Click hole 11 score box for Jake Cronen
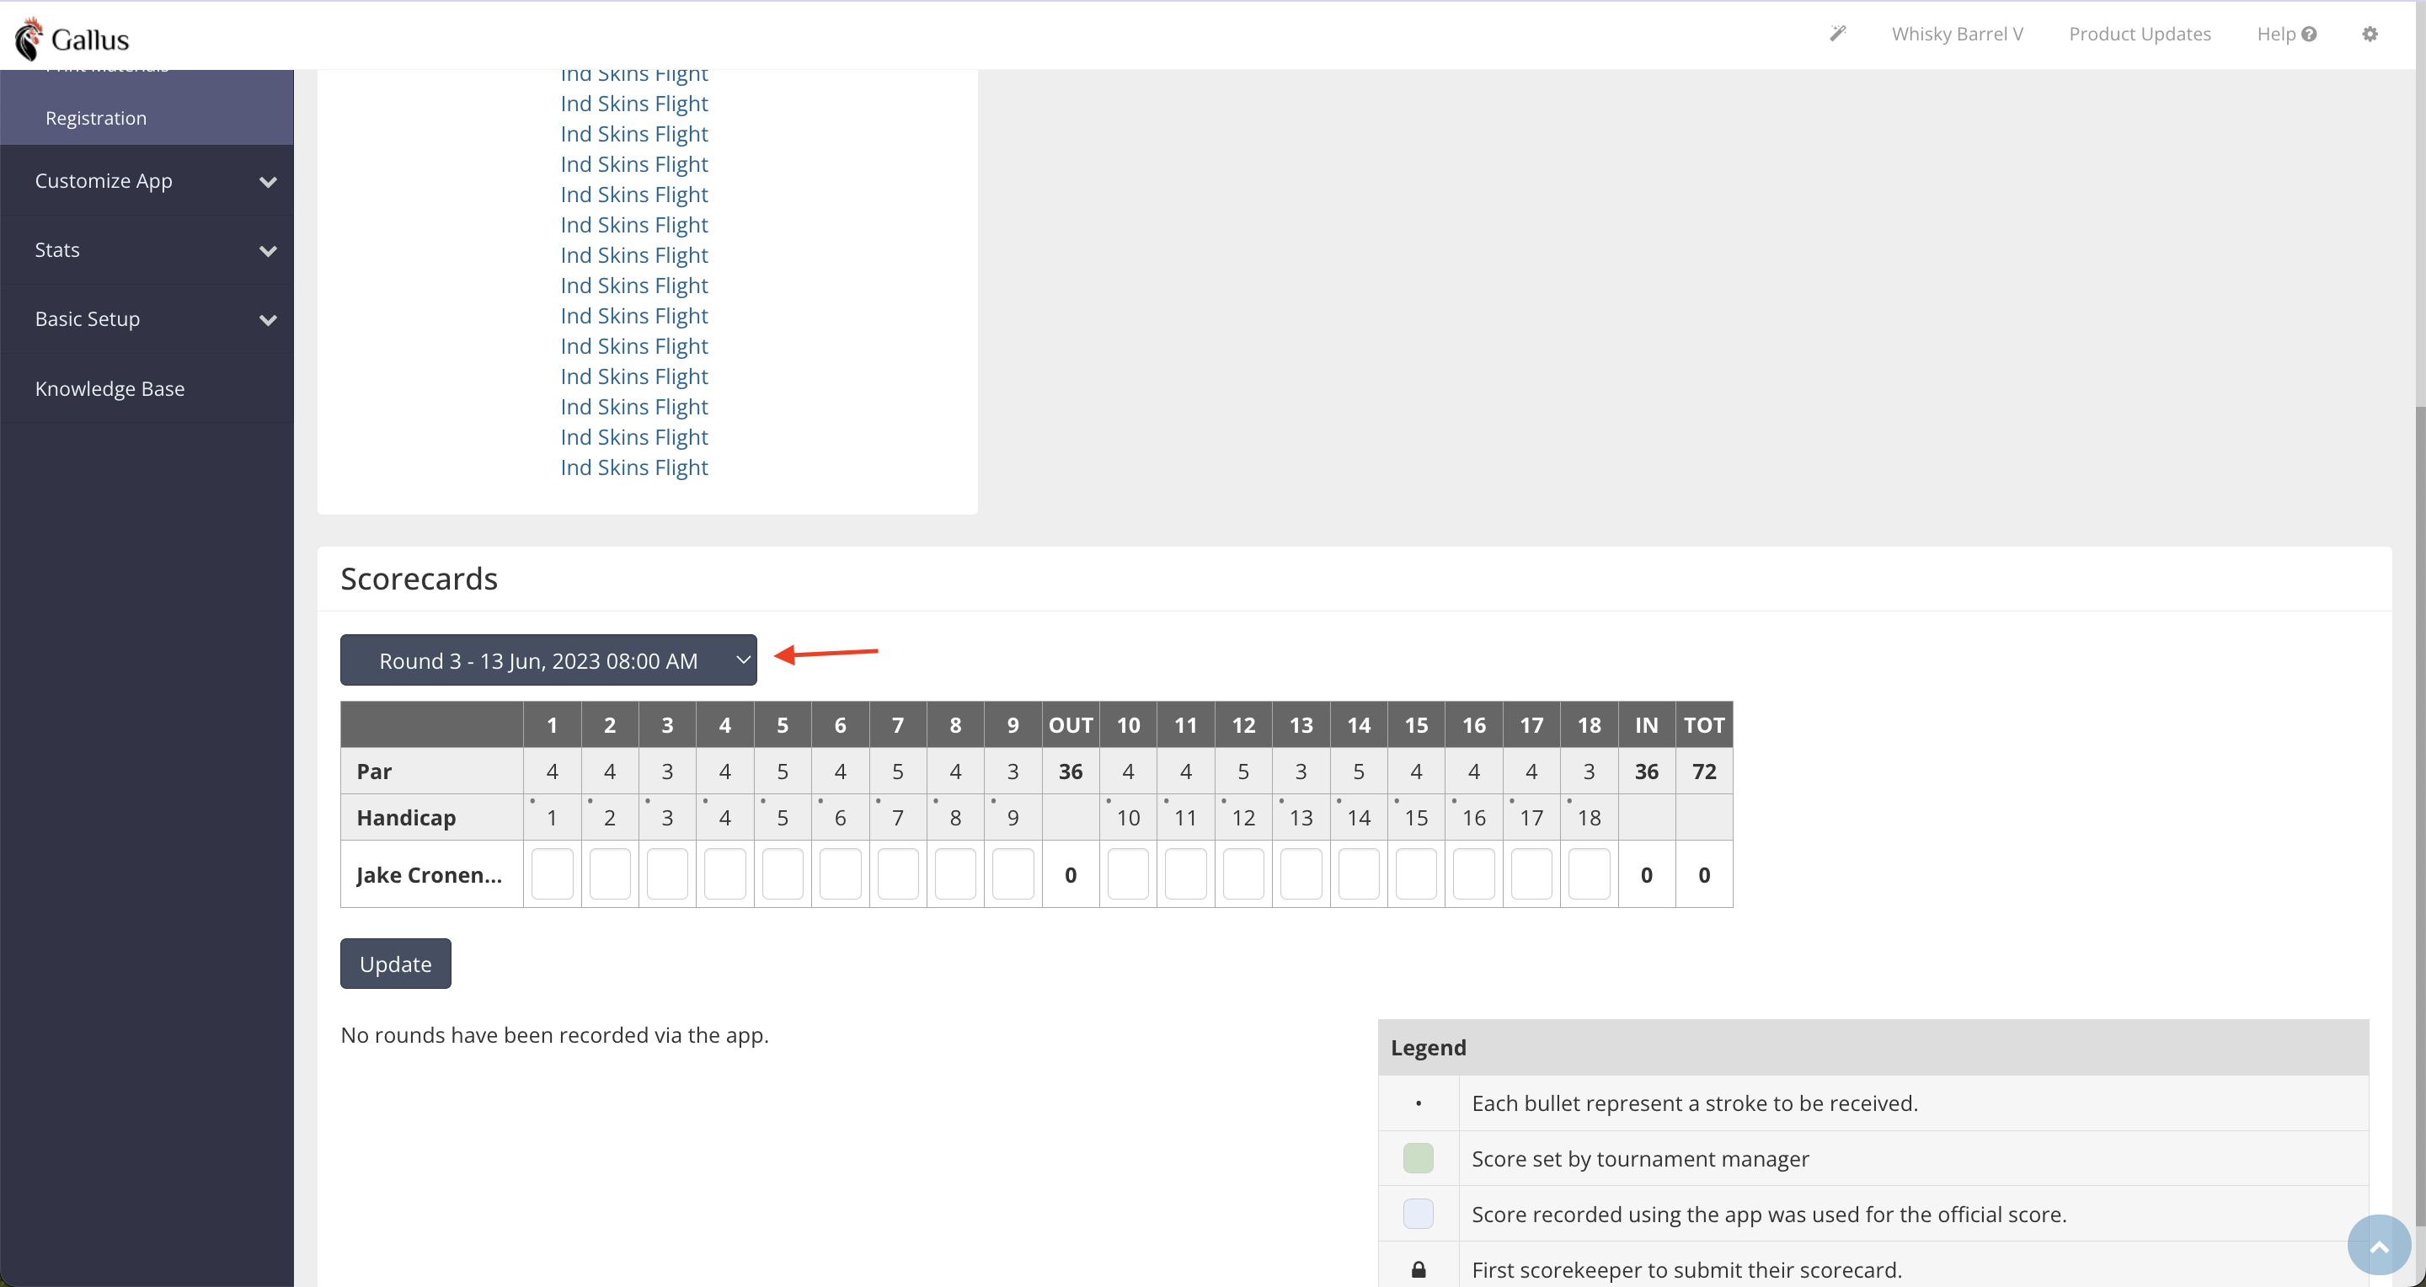The width and height of the screenshot is (2426, 1287). point(1186,873)
